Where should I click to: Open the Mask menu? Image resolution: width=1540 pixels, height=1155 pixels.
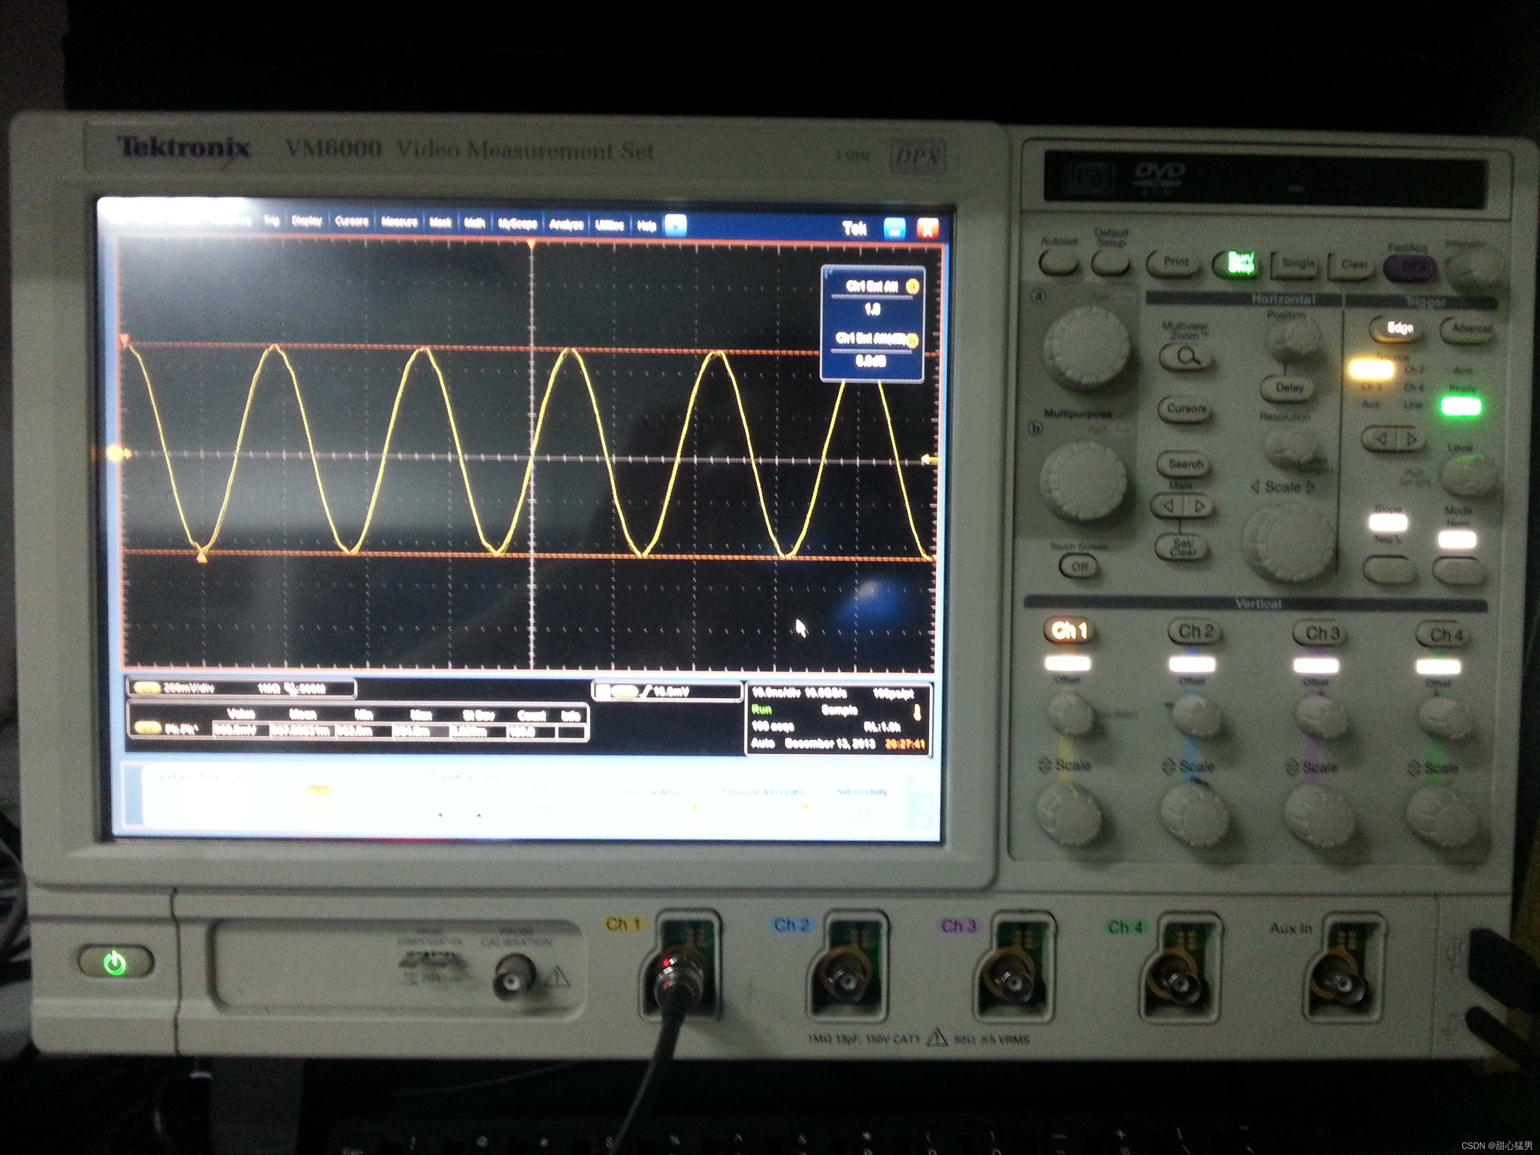440,223
